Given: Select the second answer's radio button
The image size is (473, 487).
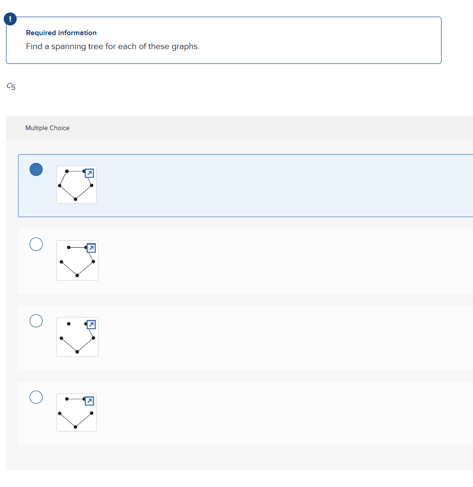Looking at the screenshot, I should point(36,244).
